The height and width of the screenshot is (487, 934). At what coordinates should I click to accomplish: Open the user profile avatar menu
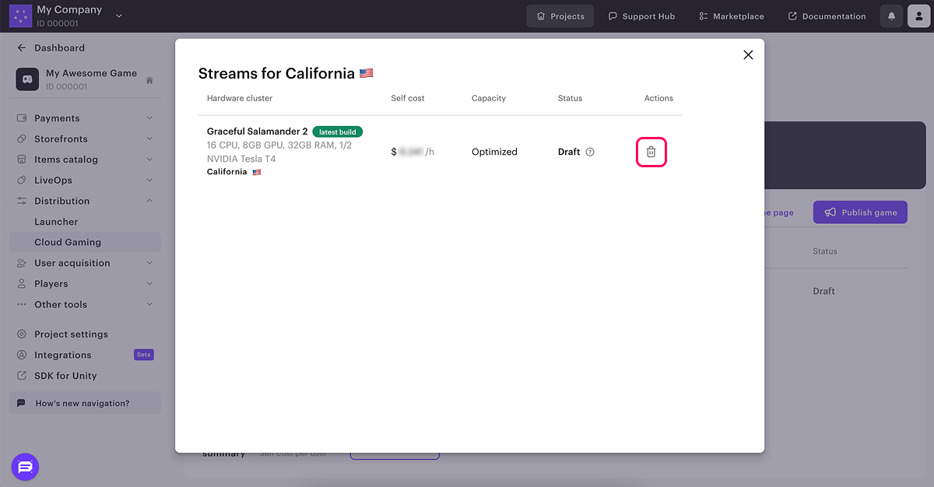pyautogui.click(x=919, y=16)
